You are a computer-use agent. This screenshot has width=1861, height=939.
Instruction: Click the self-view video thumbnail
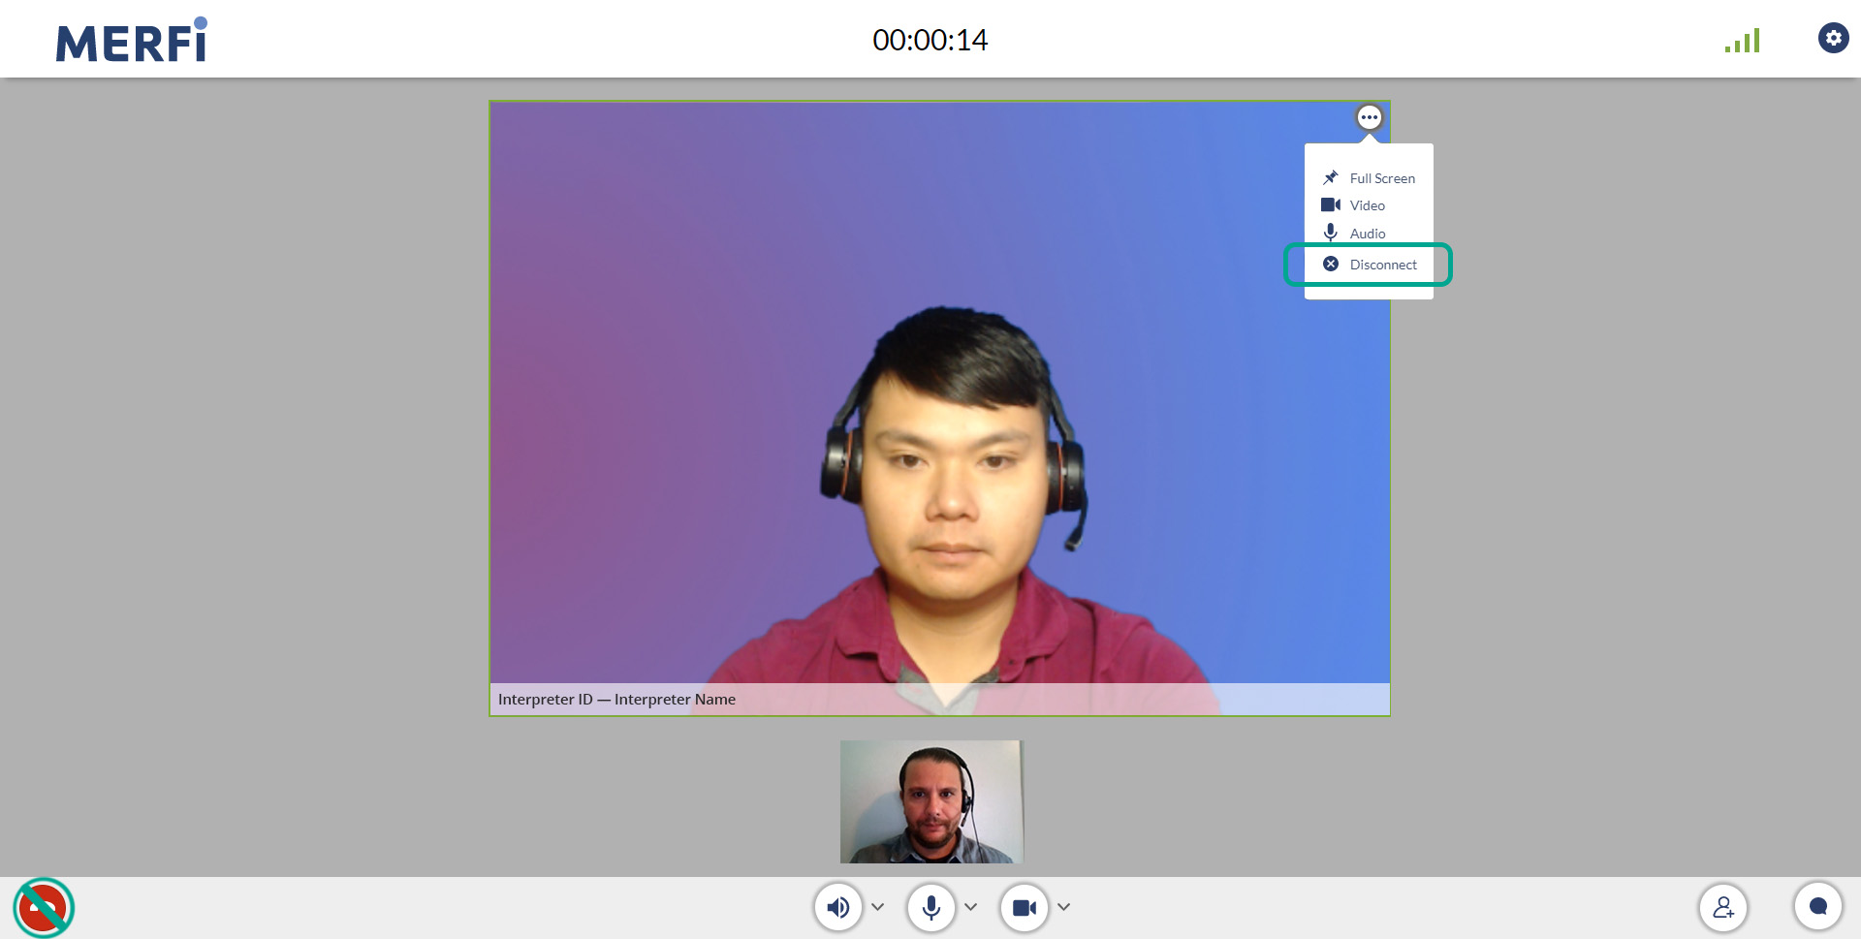[x=931, y=801]
